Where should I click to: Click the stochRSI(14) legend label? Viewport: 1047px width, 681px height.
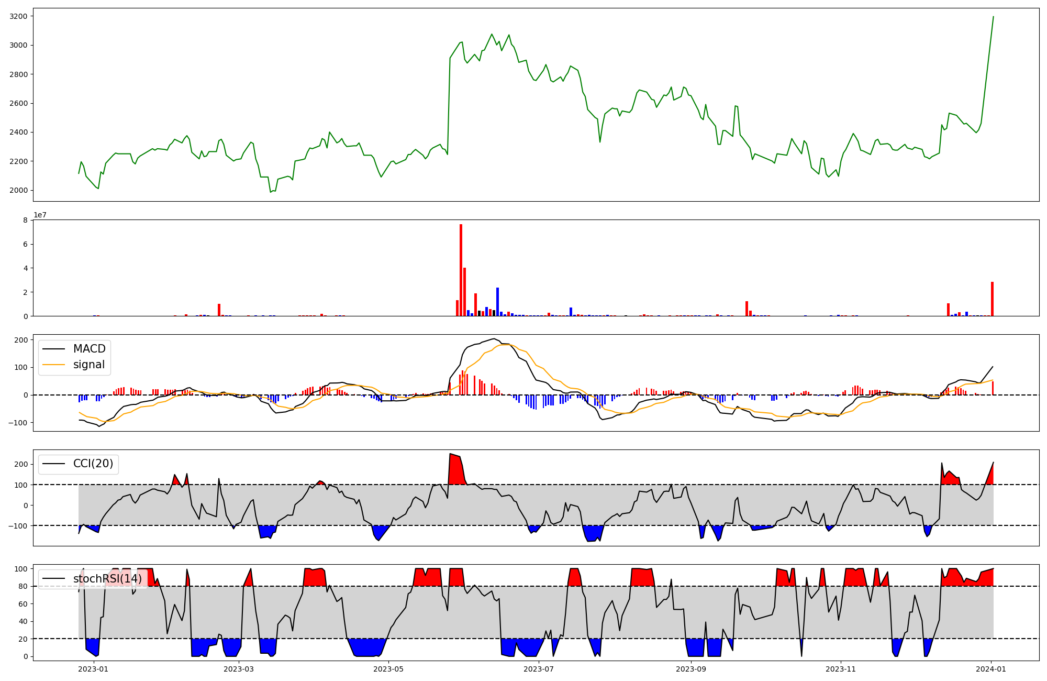107,578
